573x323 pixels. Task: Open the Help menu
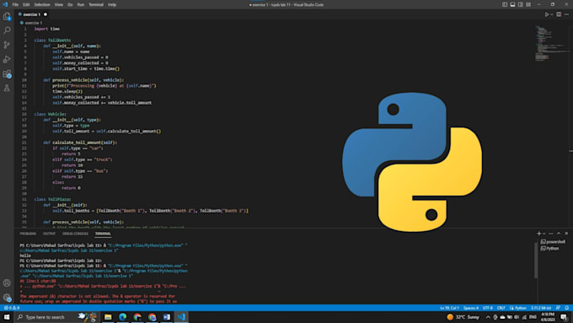[x=112, y=5]
